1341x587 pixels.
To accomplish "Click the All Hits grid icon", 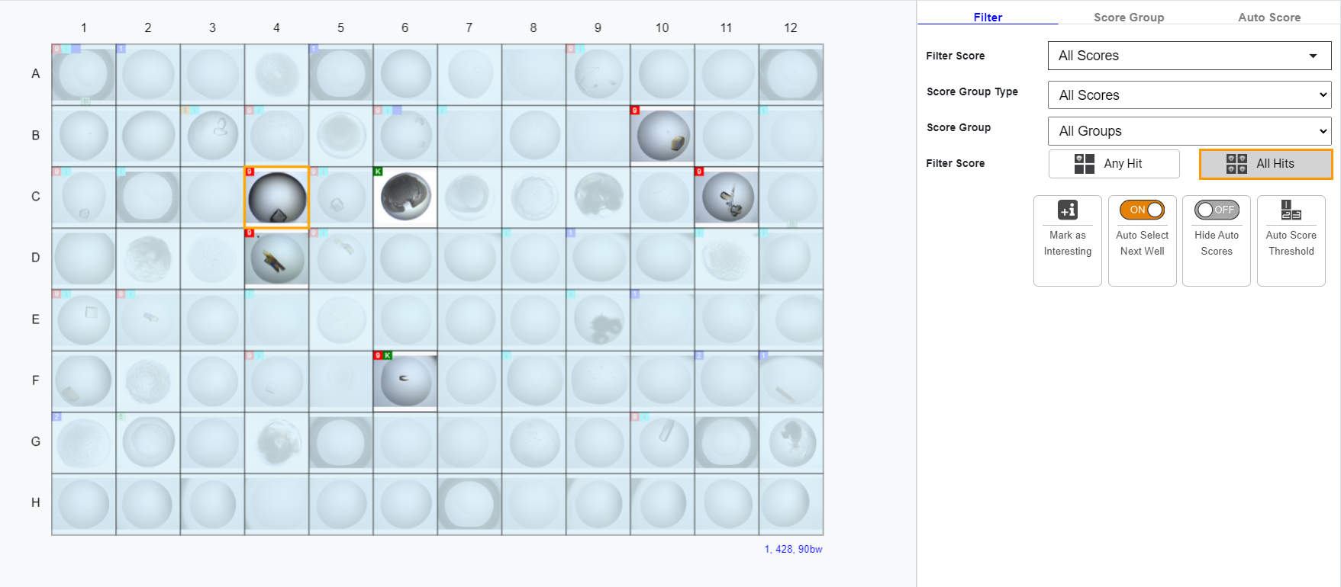I will [x=1236, y=164].
